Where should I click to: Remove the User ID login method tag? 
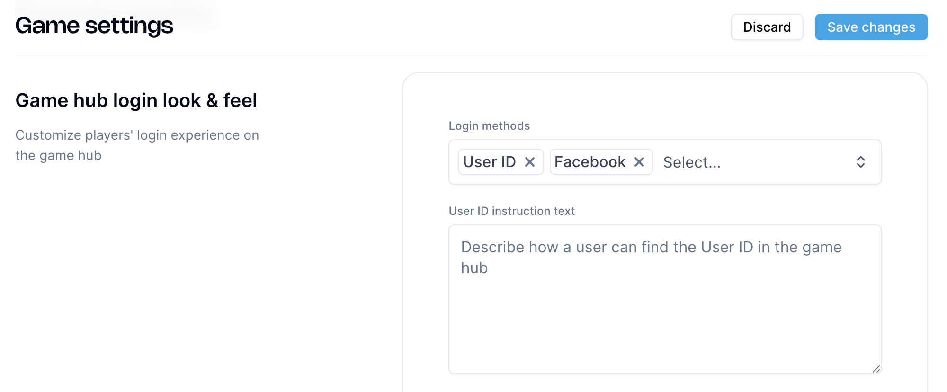click(531, 162)
